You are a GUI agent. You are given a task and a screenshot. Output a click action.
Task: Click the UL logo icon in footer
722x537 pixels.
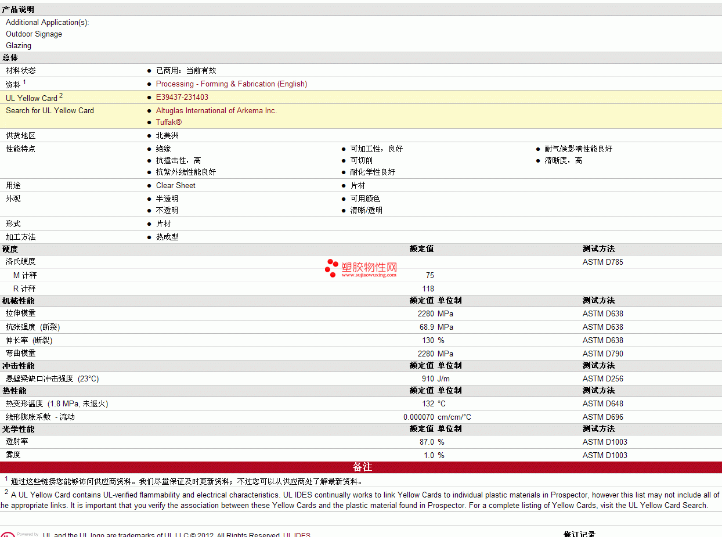(x=7, y=534)
